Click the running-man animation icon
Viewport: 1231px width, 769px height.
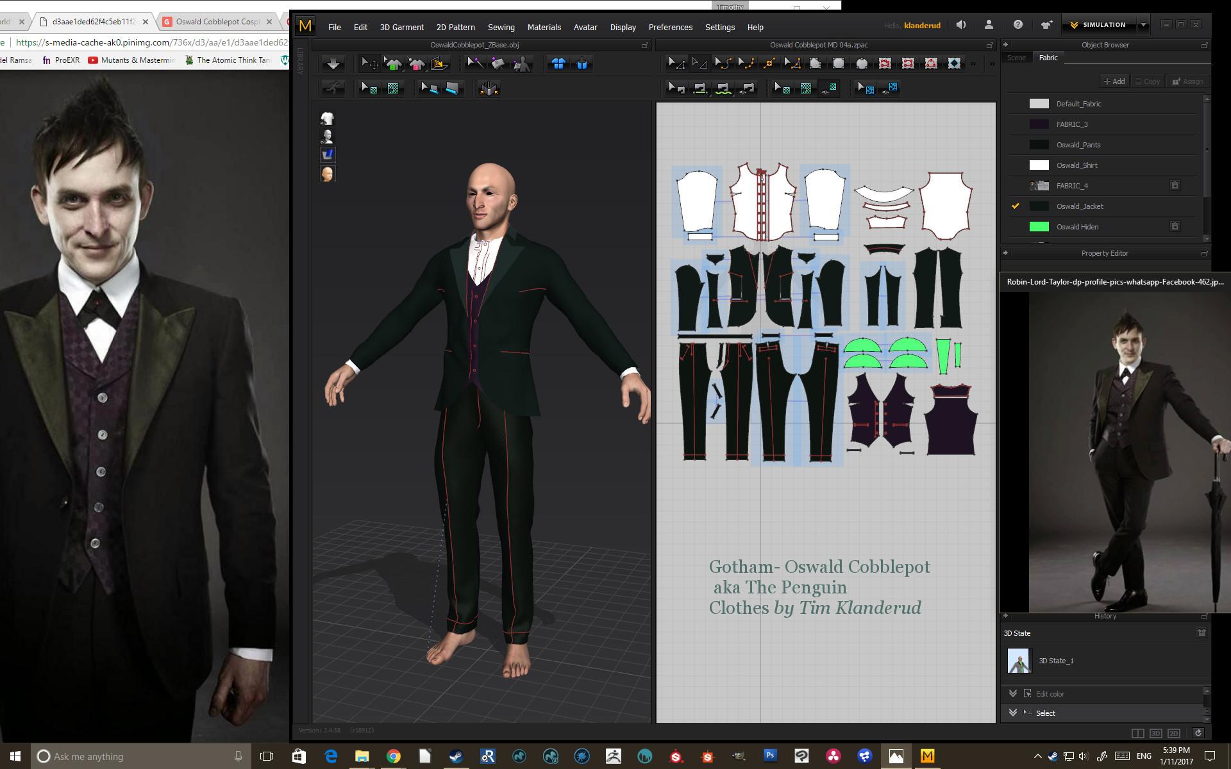[333, 88]
